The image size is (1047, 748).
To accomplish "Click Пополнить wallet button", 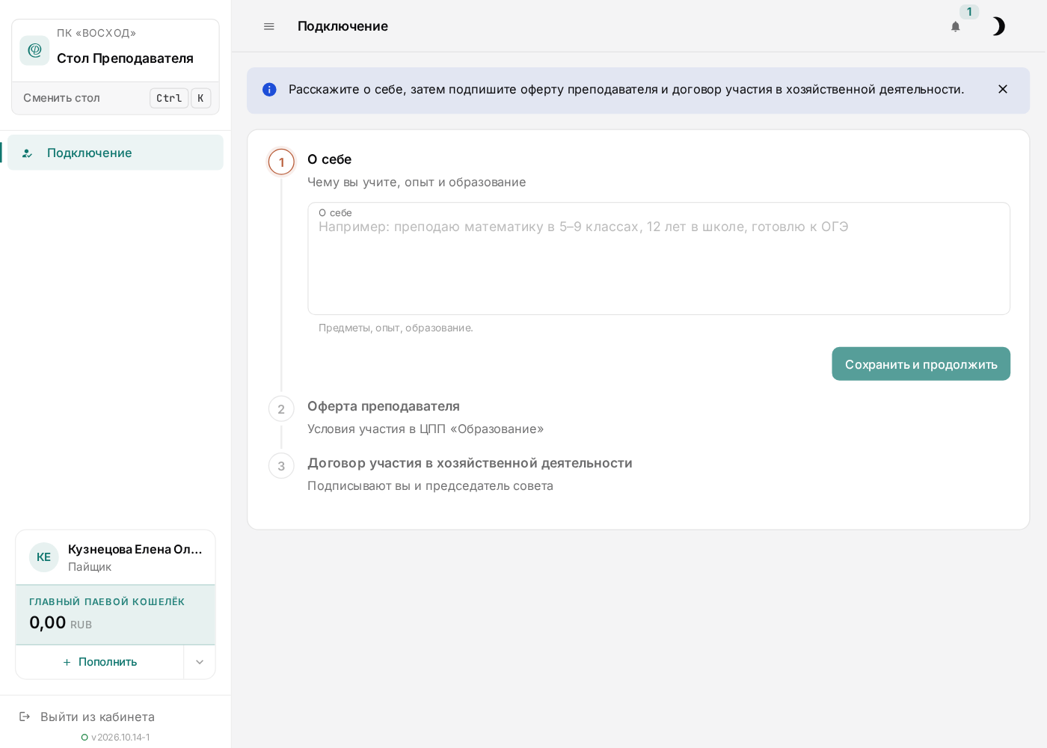I will (x=100, y=662).
